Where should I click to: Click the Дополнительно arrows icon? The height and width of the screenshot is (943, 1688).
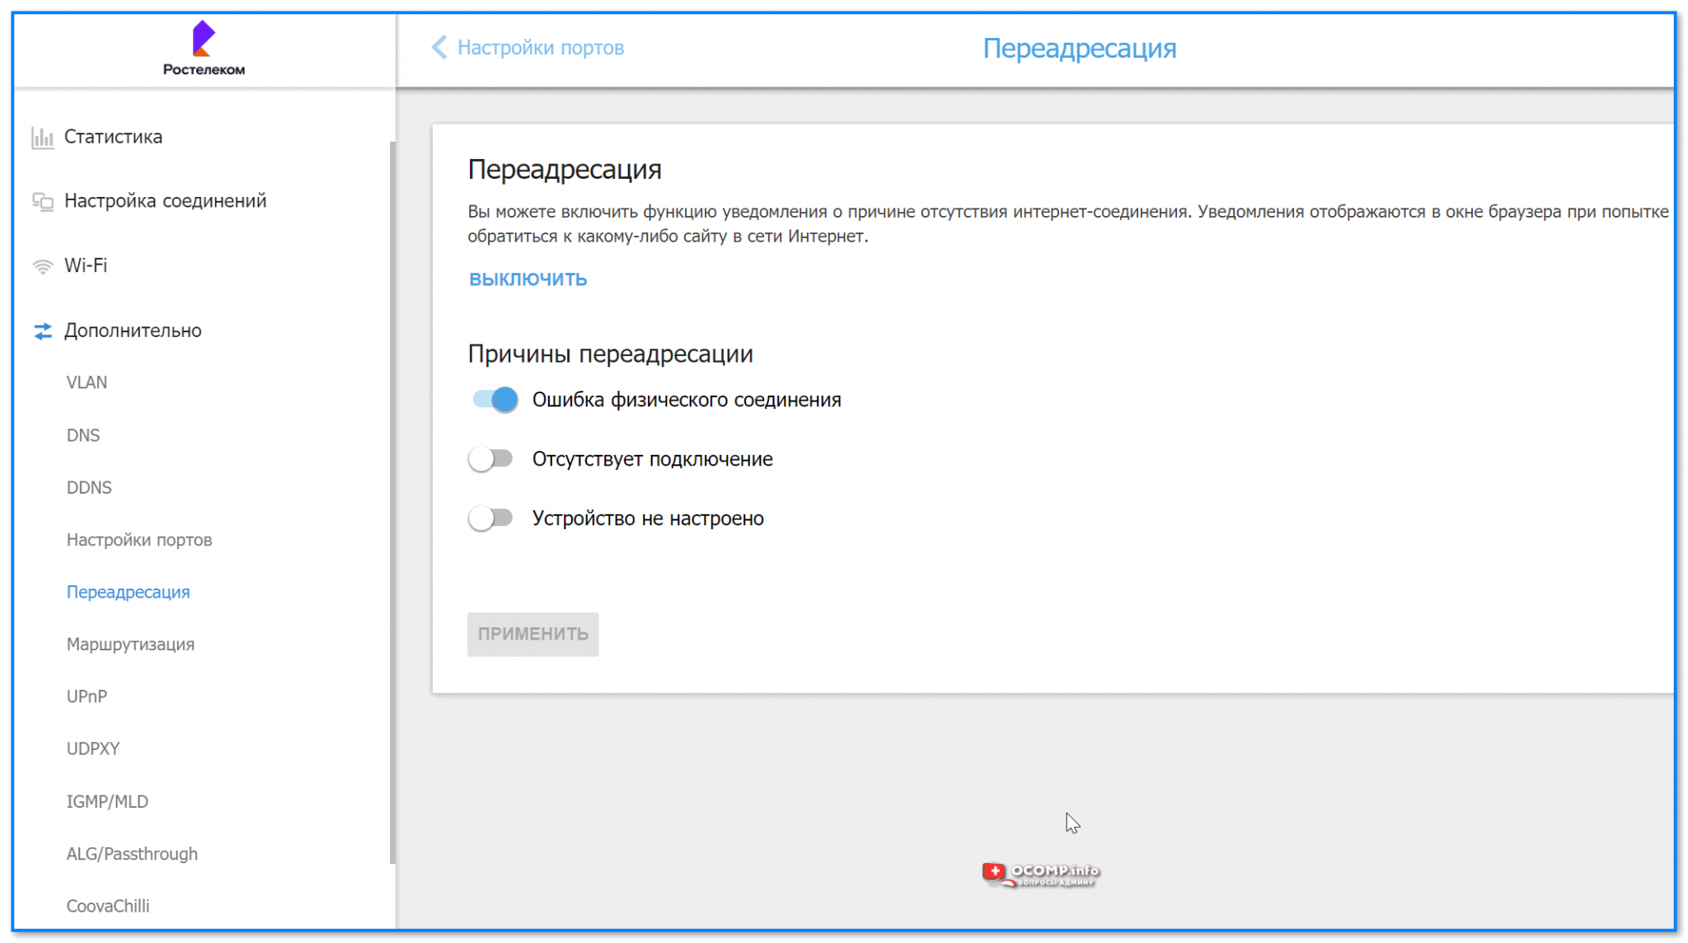pyautogui.click(x=42, y=331)
